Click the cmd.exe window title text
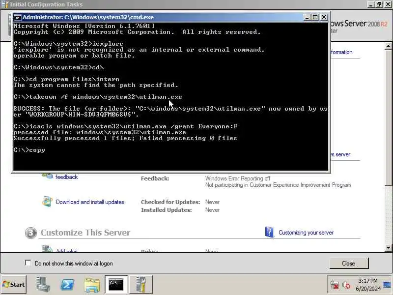This screenshot has height=295, width=393. 88,17
